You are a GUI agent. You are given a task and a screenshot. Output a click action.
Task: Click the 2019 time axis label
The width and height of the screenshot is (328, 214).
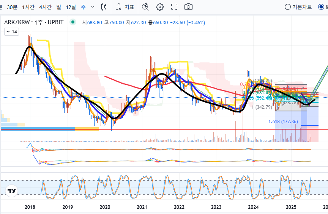click(68, 207)
